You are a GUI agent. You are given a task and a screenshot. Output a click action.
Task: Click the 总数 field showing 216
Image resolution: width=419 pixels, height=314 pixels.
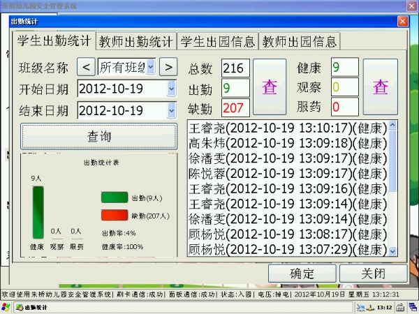[x=235, y=68]
